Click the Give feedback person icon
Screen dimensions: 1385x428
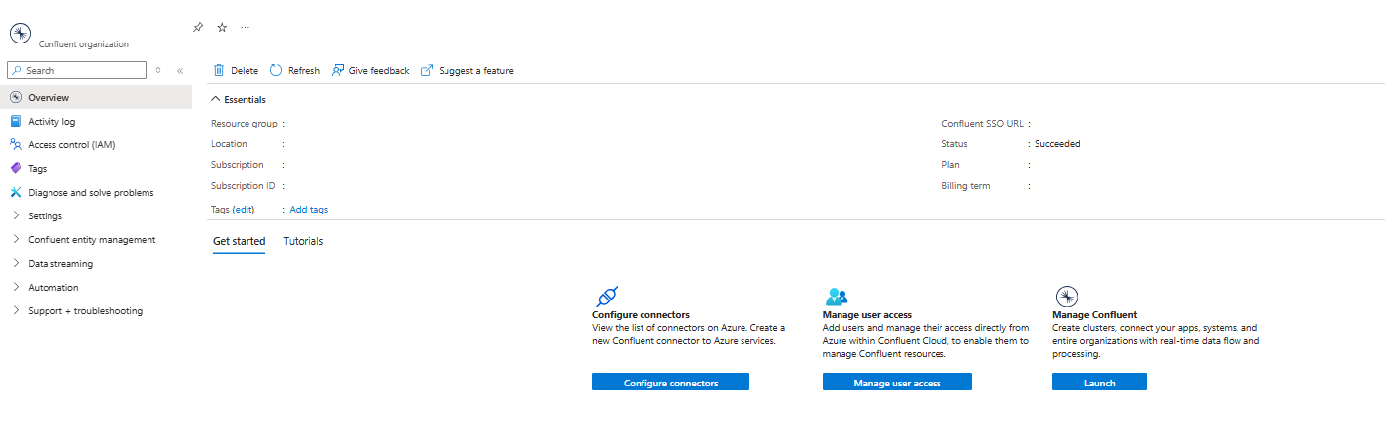(338, 70)
